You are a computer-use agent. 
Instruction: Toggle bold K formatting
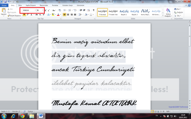[x=24, y=15]
